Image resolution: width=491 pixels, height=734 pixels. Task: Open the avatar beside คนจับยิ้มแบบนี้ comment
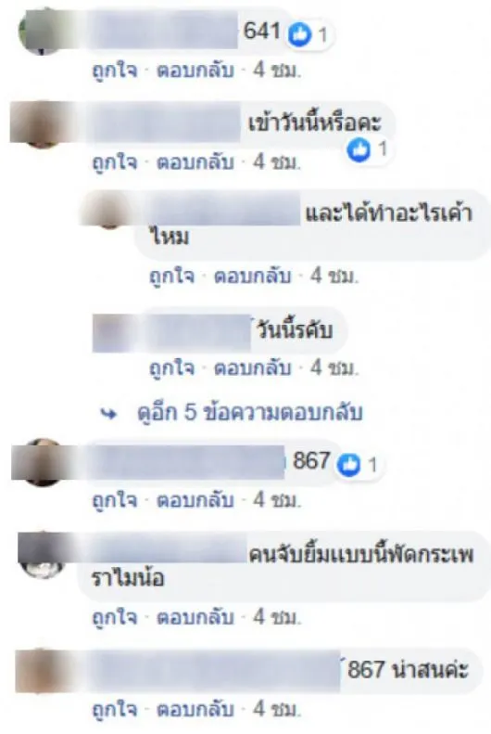(44, 555)
